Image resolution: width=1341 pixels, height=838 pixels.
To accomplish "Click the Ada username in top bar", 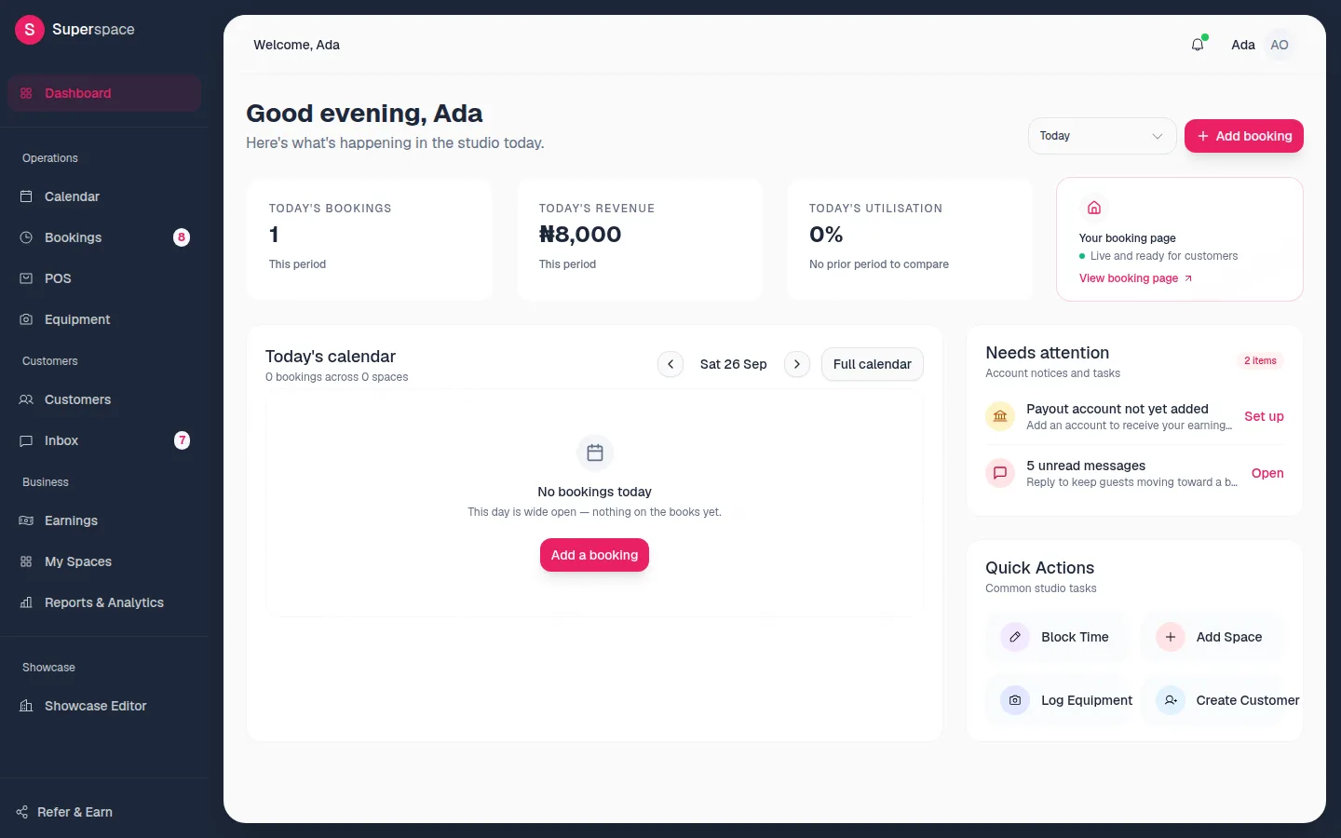I will [1243, 45].
